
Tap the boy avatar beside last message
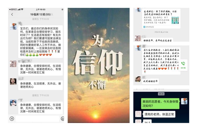(x=13, y=103)
